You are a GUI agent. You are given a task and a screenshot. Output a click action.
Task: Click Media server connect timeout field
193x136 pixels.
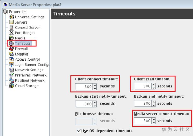pos(143,121)
